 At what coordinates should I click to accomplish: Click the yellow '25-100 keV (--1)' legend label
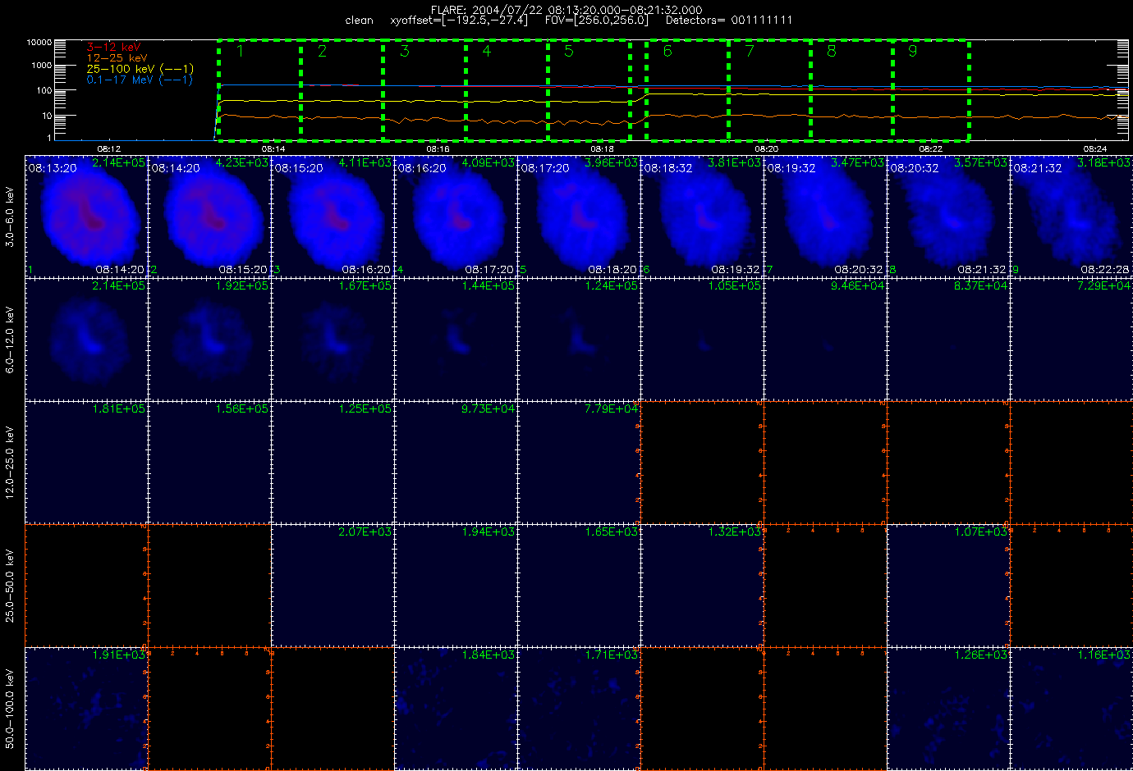tap(140, 69)
